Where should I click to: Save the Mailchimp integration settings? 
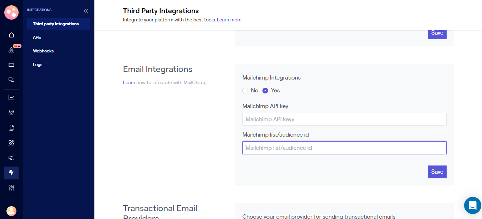coord(437,172)
